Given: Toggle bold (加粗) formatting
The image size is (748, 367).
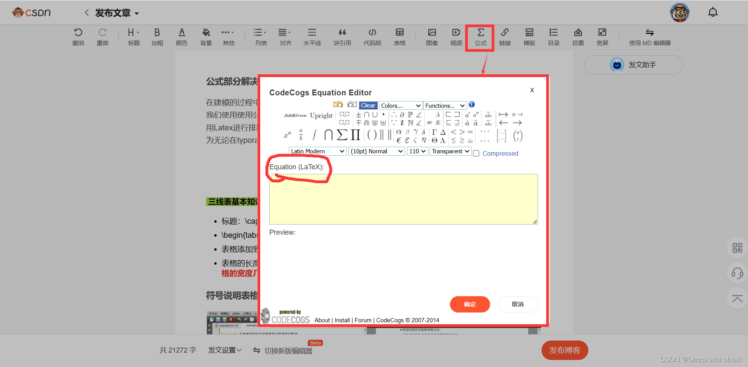Looking at the screenshot, I should (157, 37).
